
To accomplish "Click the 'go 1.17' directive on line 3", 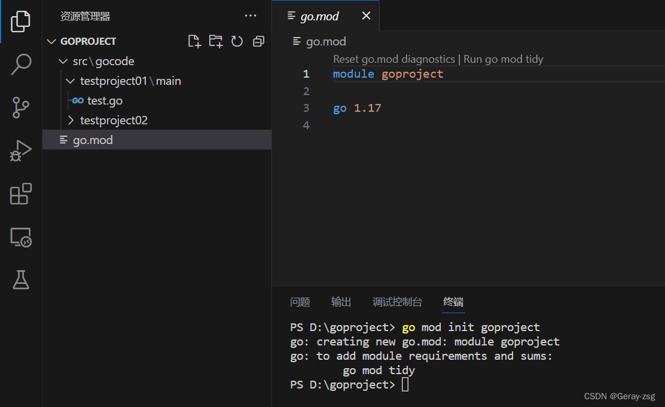I will click(357, 108).
